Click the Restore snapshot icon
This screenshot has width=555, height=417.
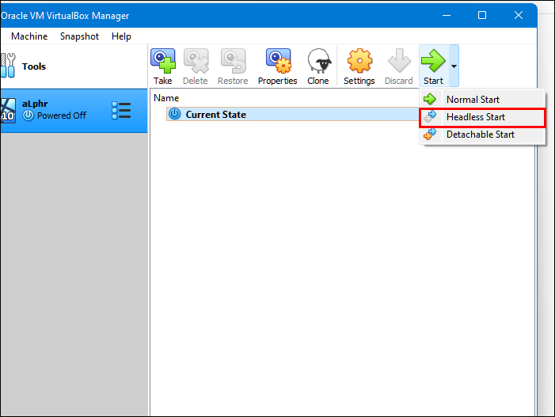click(x=233, y=61)
